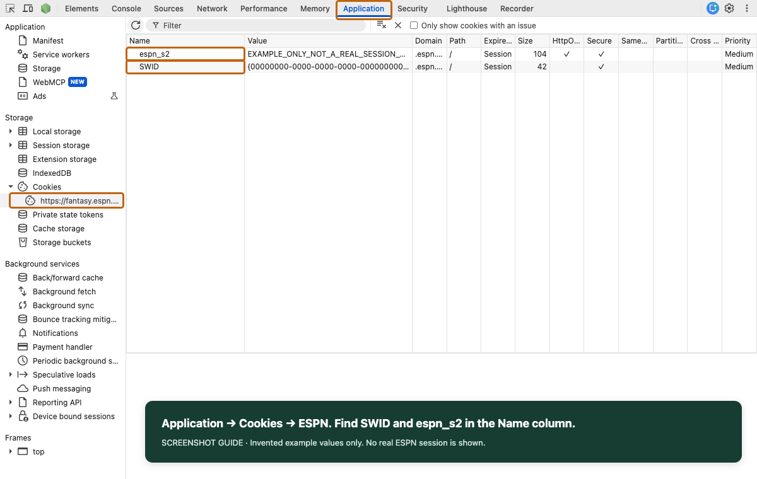Viewport: 757px width, 479px height.
Task: Switch to the Recorder tab
Action: (x=517, y=9)
